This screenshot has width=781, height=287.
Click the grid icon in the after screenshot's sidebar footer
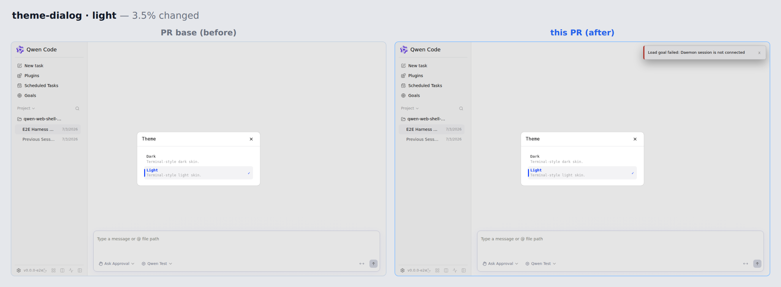point(437,270)
